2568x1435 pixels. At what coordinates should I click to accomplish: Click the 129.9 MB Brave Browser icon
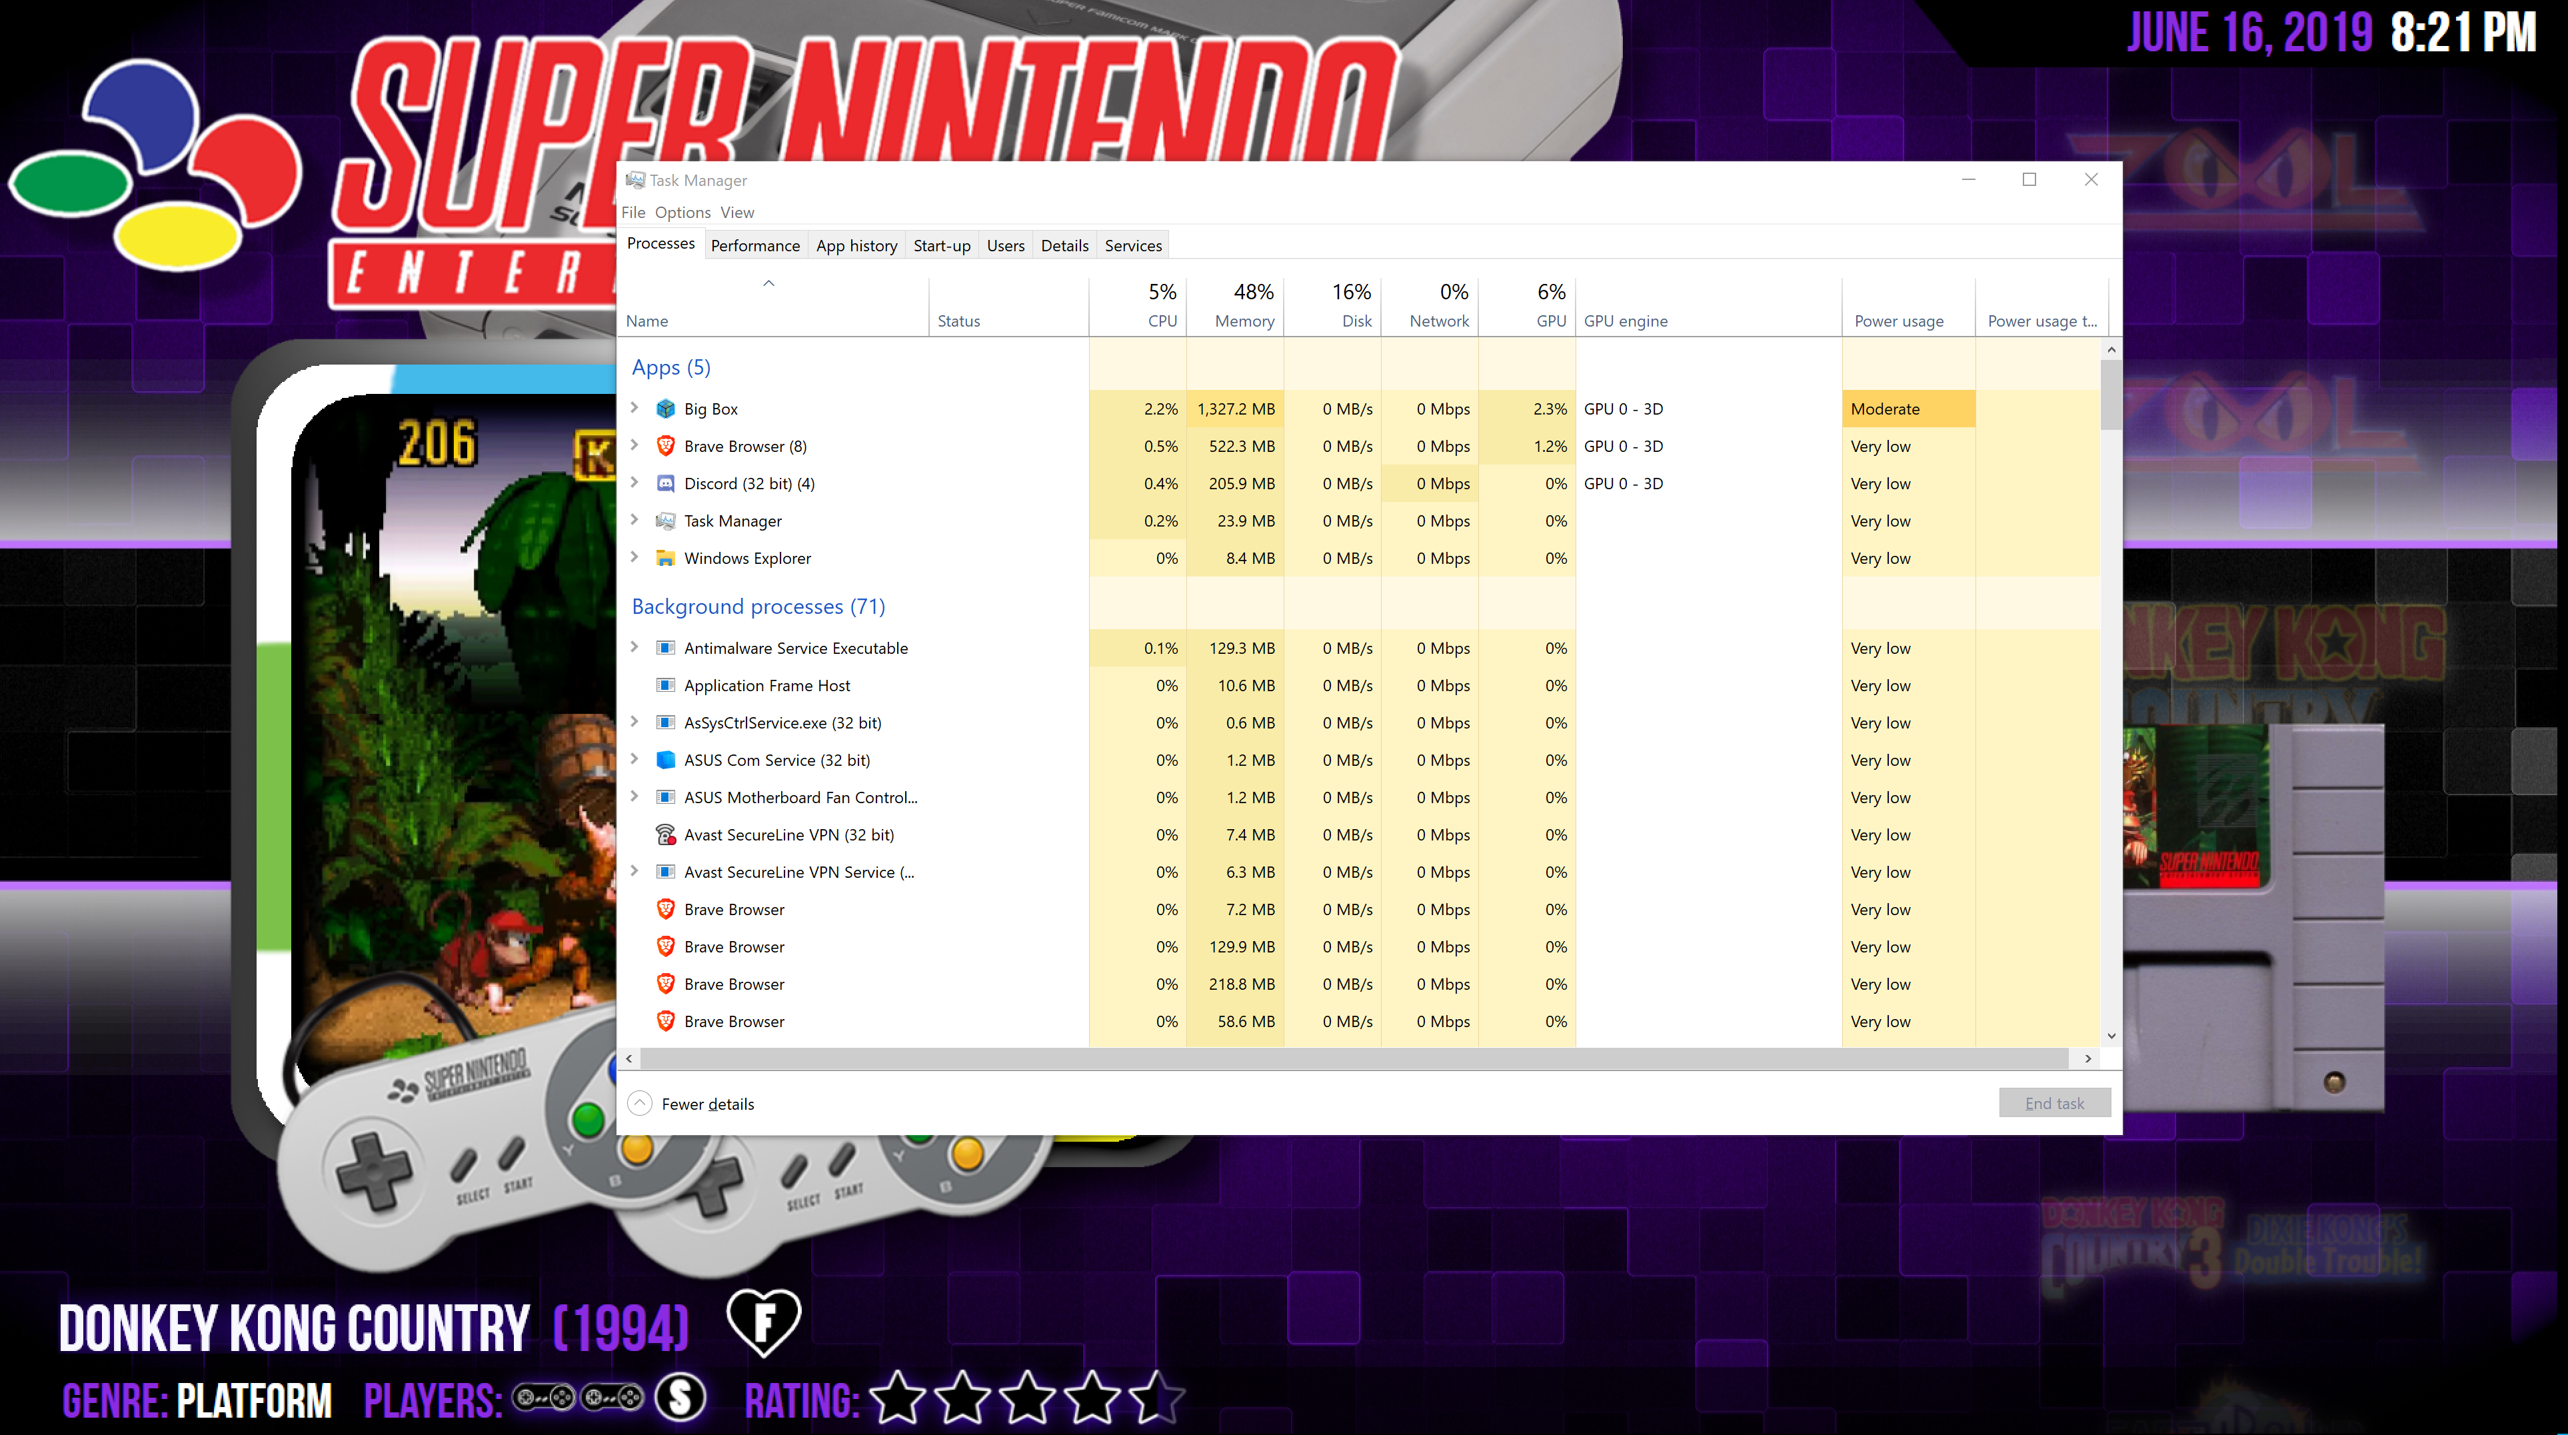665,946
